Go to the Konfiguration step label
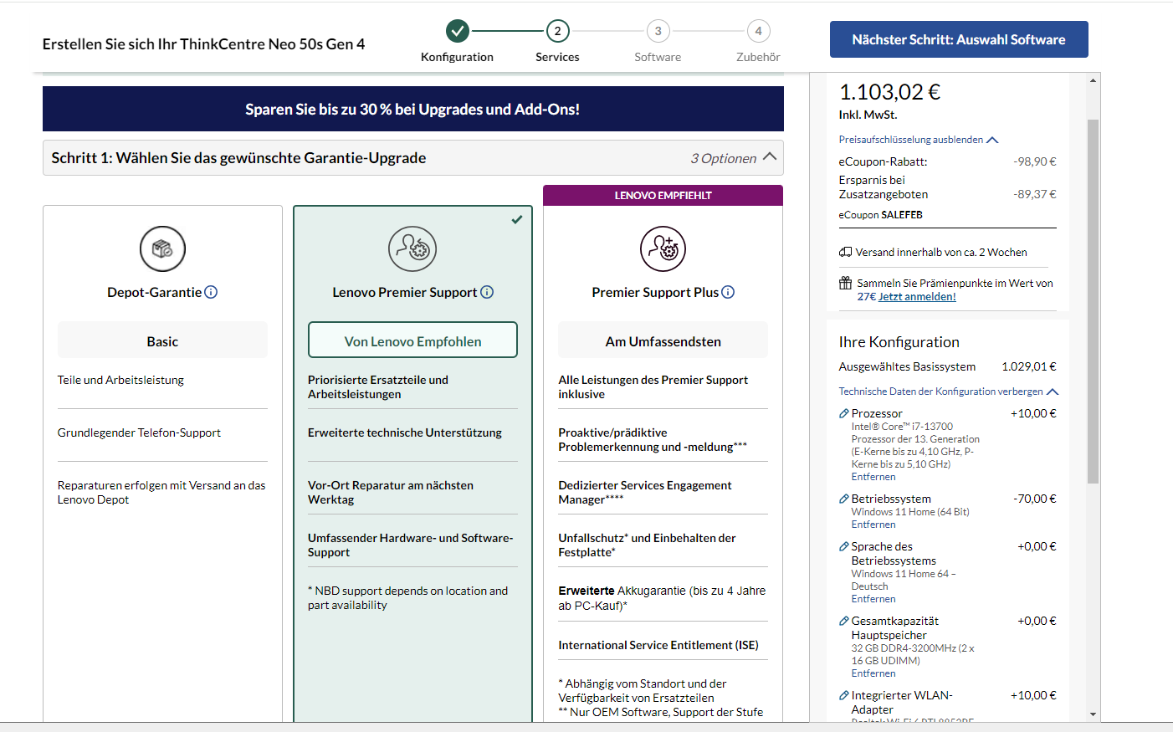Image resolution: width=1173 pixels, height=732 pixels. pos(457,57)
